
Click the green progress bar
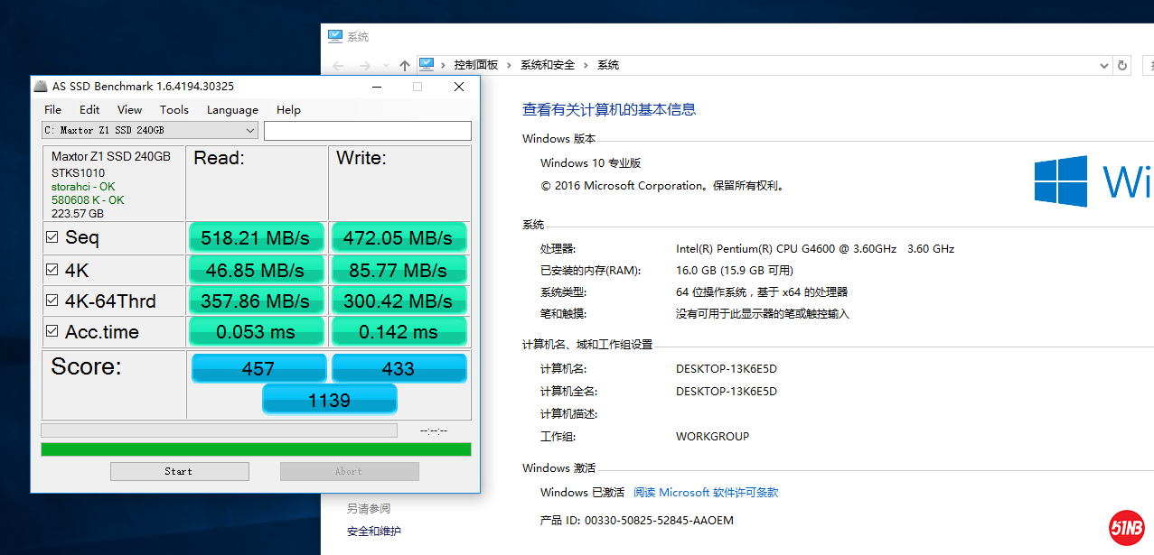coord(256,449)
